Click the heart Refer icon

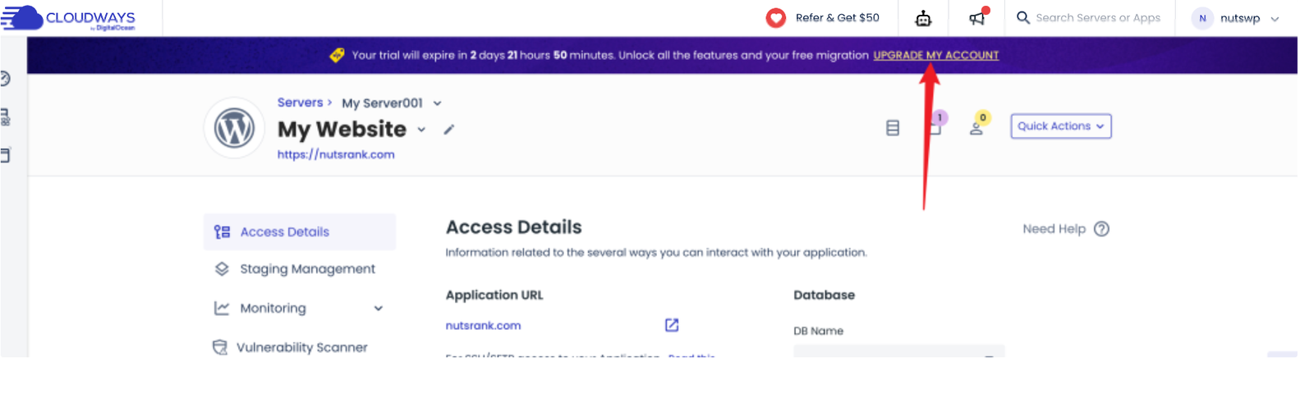click(775, 18)
